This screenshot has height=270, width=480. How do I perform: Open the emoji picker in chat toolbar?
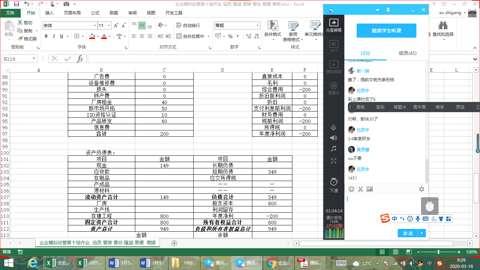[351, 189]
